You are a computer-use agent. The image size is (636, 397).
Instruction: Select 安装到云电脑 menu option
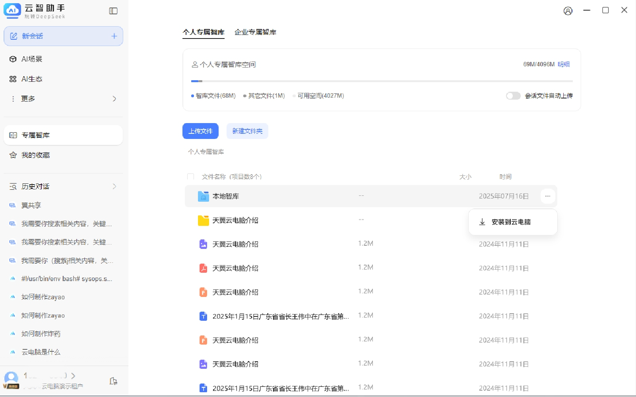click(x=511, y=222)
